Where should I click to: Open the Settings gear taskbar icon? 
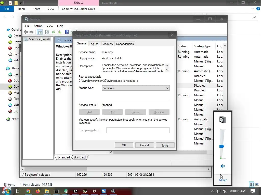(x=94, y=191)
